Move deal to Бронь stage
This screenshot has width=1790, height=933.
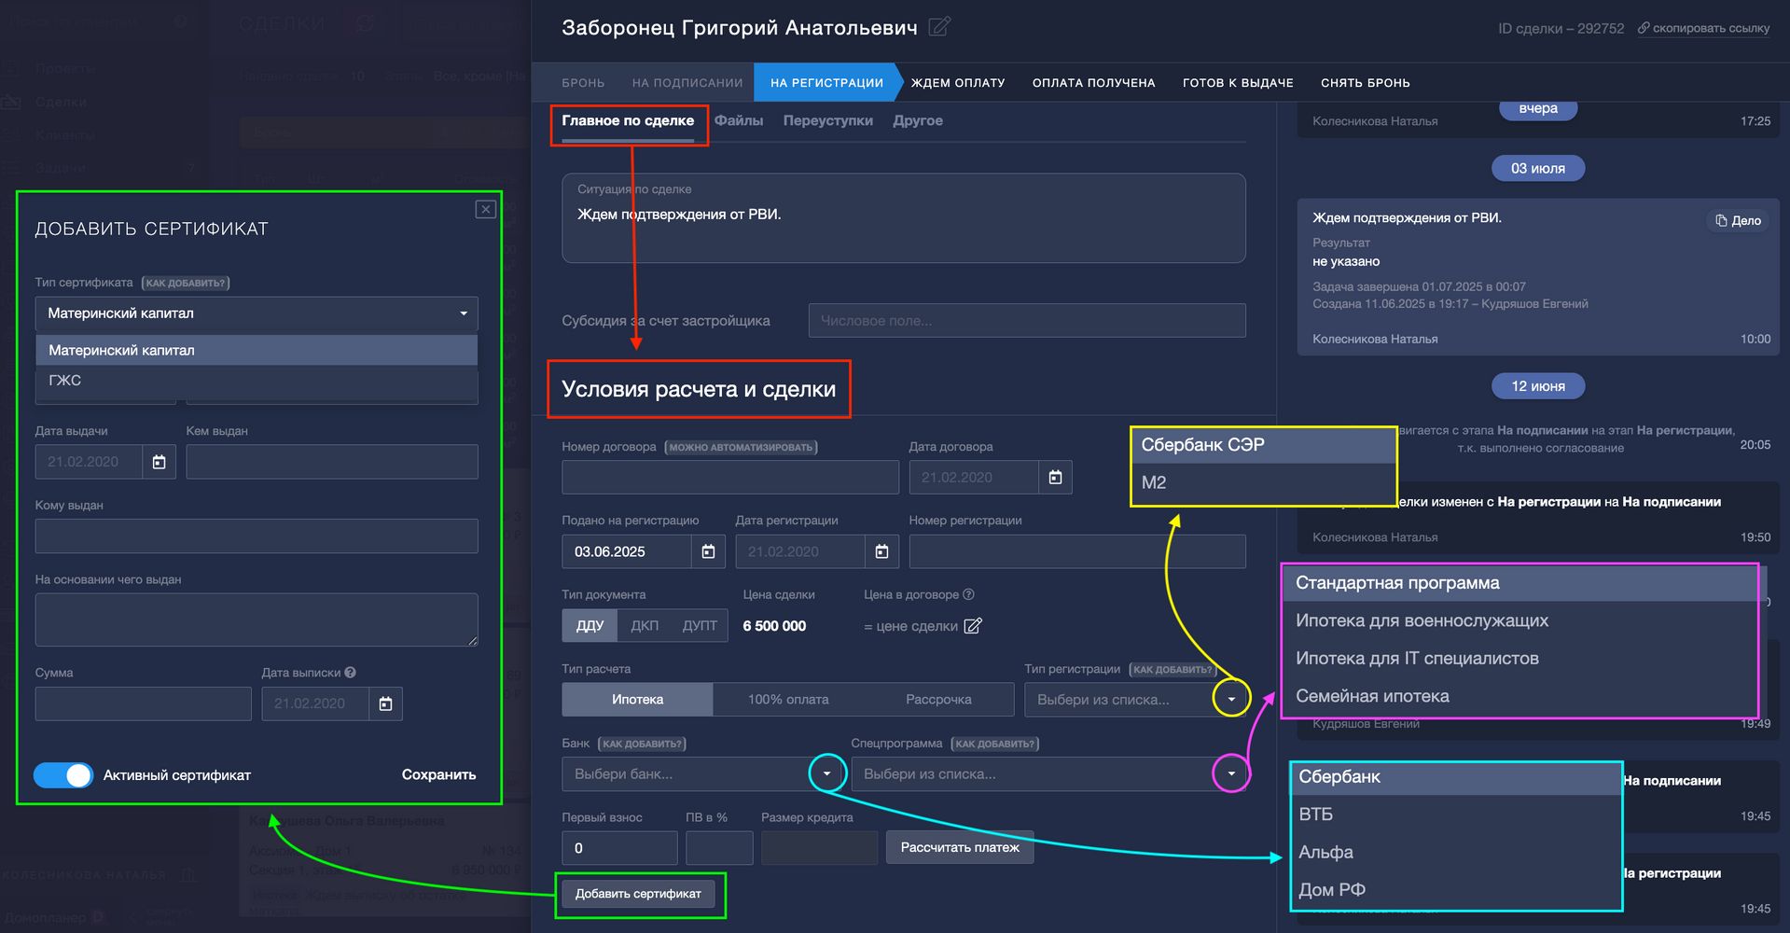click(x=583, y=83)
